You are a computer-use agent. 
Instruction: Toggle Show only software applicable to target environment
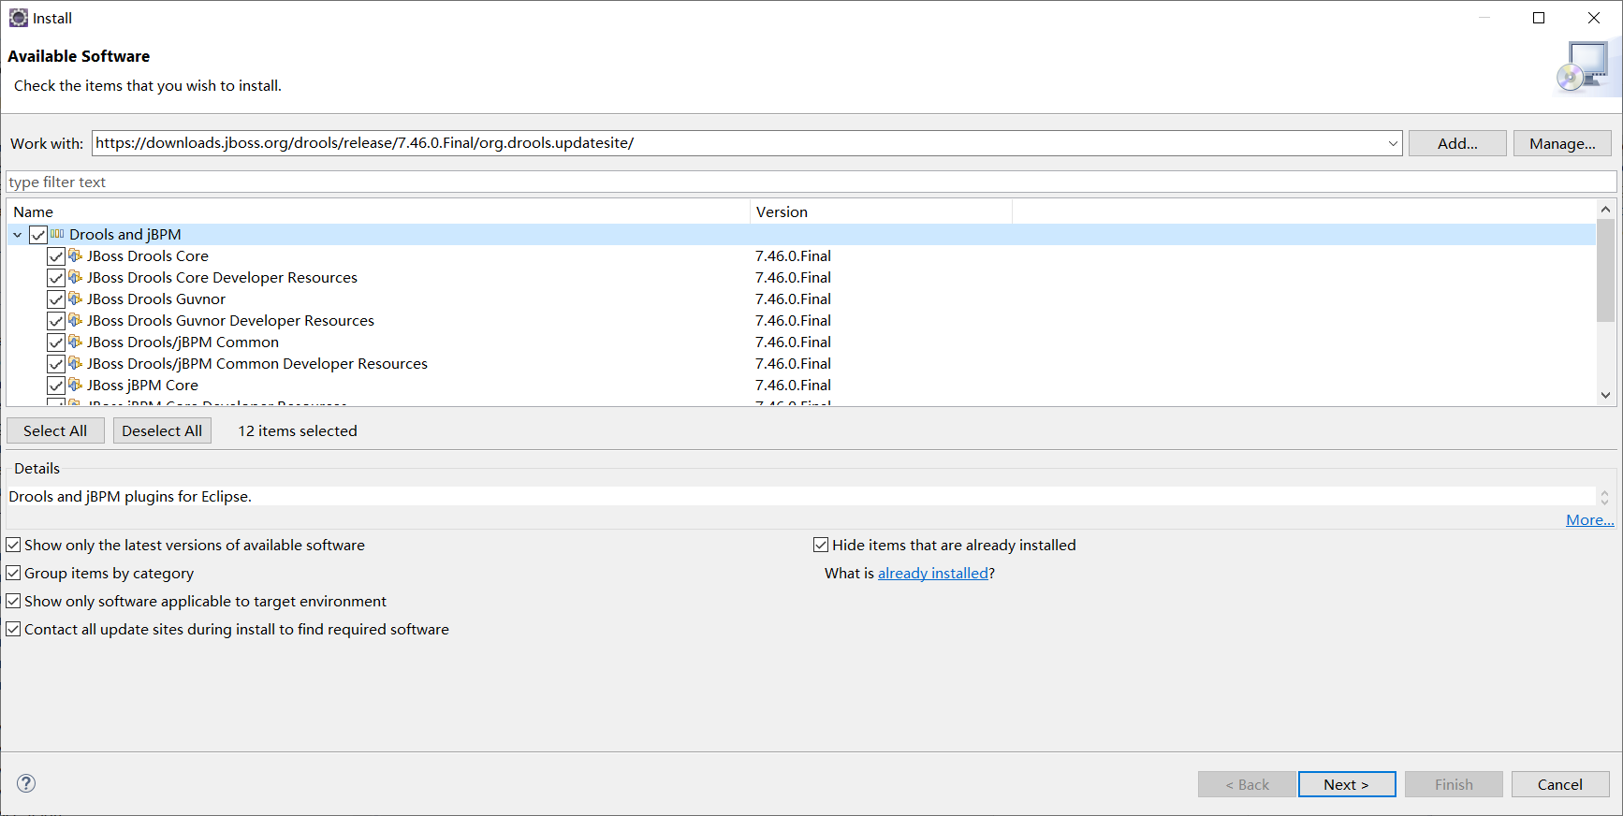(x=13, y=601)
